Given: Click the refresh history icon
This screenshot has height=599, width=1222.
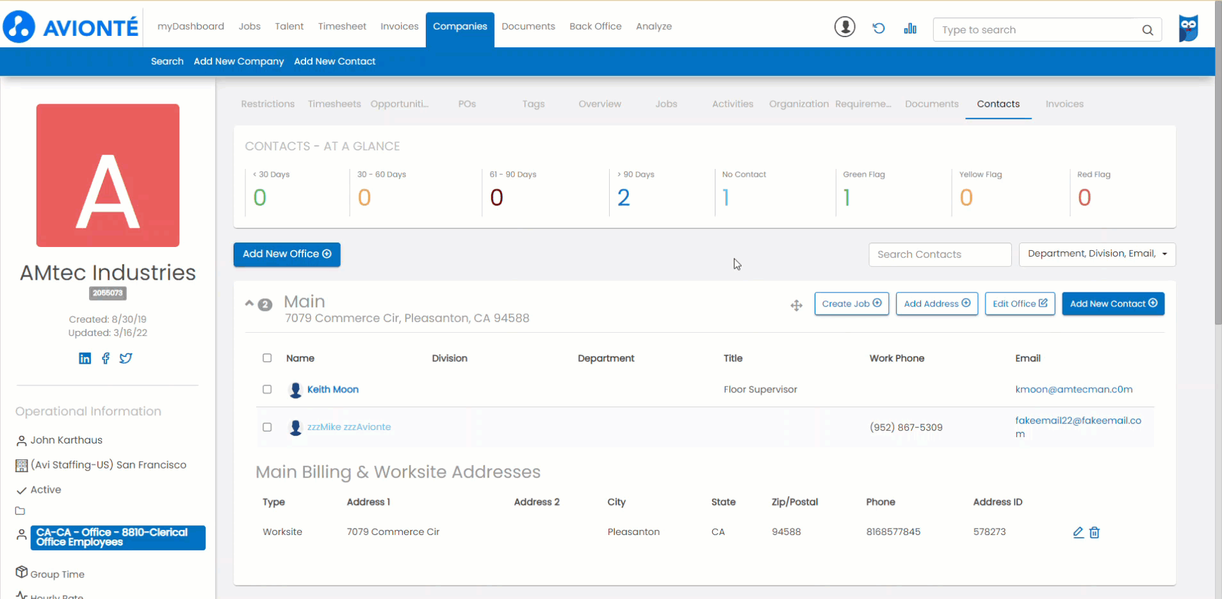Looking at the screenshot, I should pyautogui.click(x=879, y=28).
